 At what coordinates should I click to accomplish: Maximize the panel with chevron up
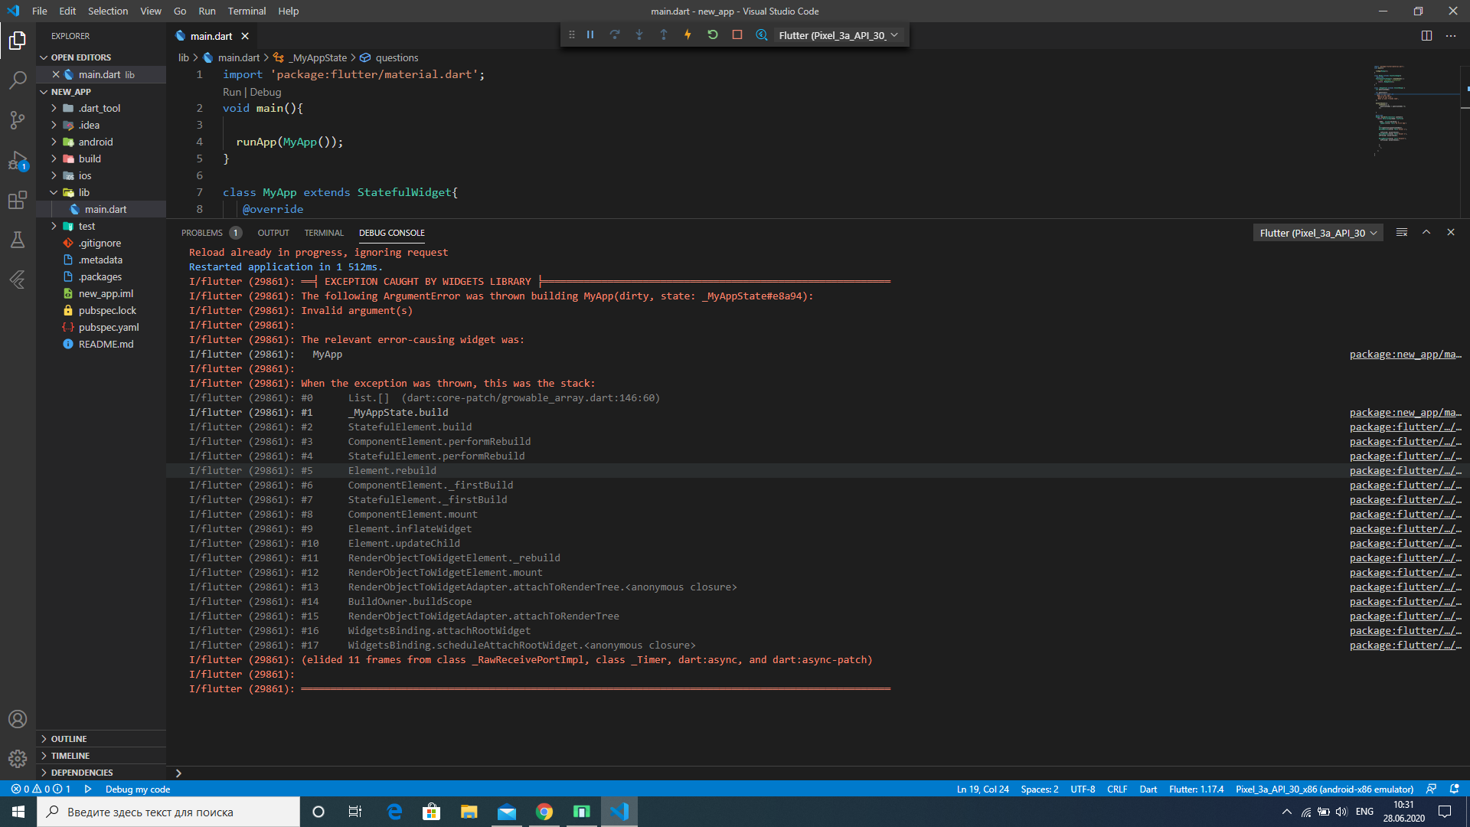pos(1426,233)
